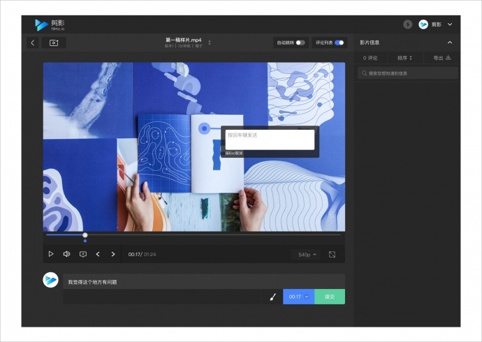Image resolution: width=482 pixels, height=342 pixels.
Task: Click the comment bubble icon in player controls
Action: (x=83, y=254)
